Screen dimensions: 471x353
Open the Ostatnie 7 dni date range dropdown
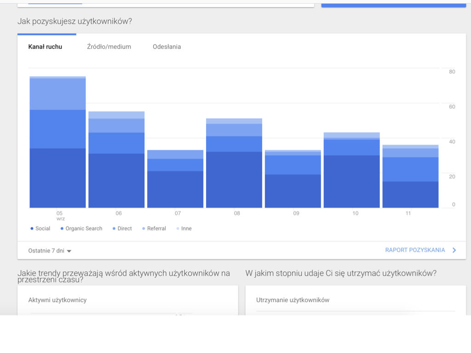[50, 251]
